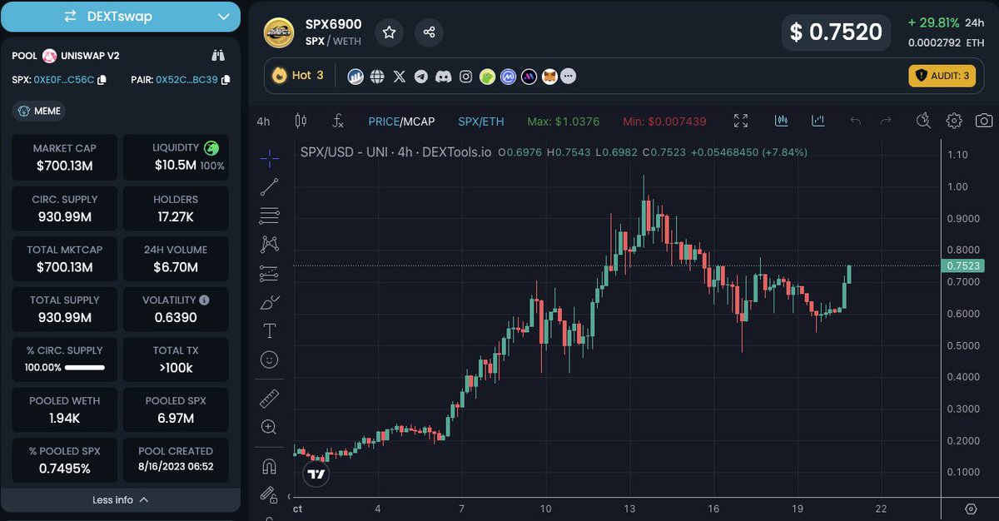Open the Discord social link

pyautogui.click(x=444, y=77)
